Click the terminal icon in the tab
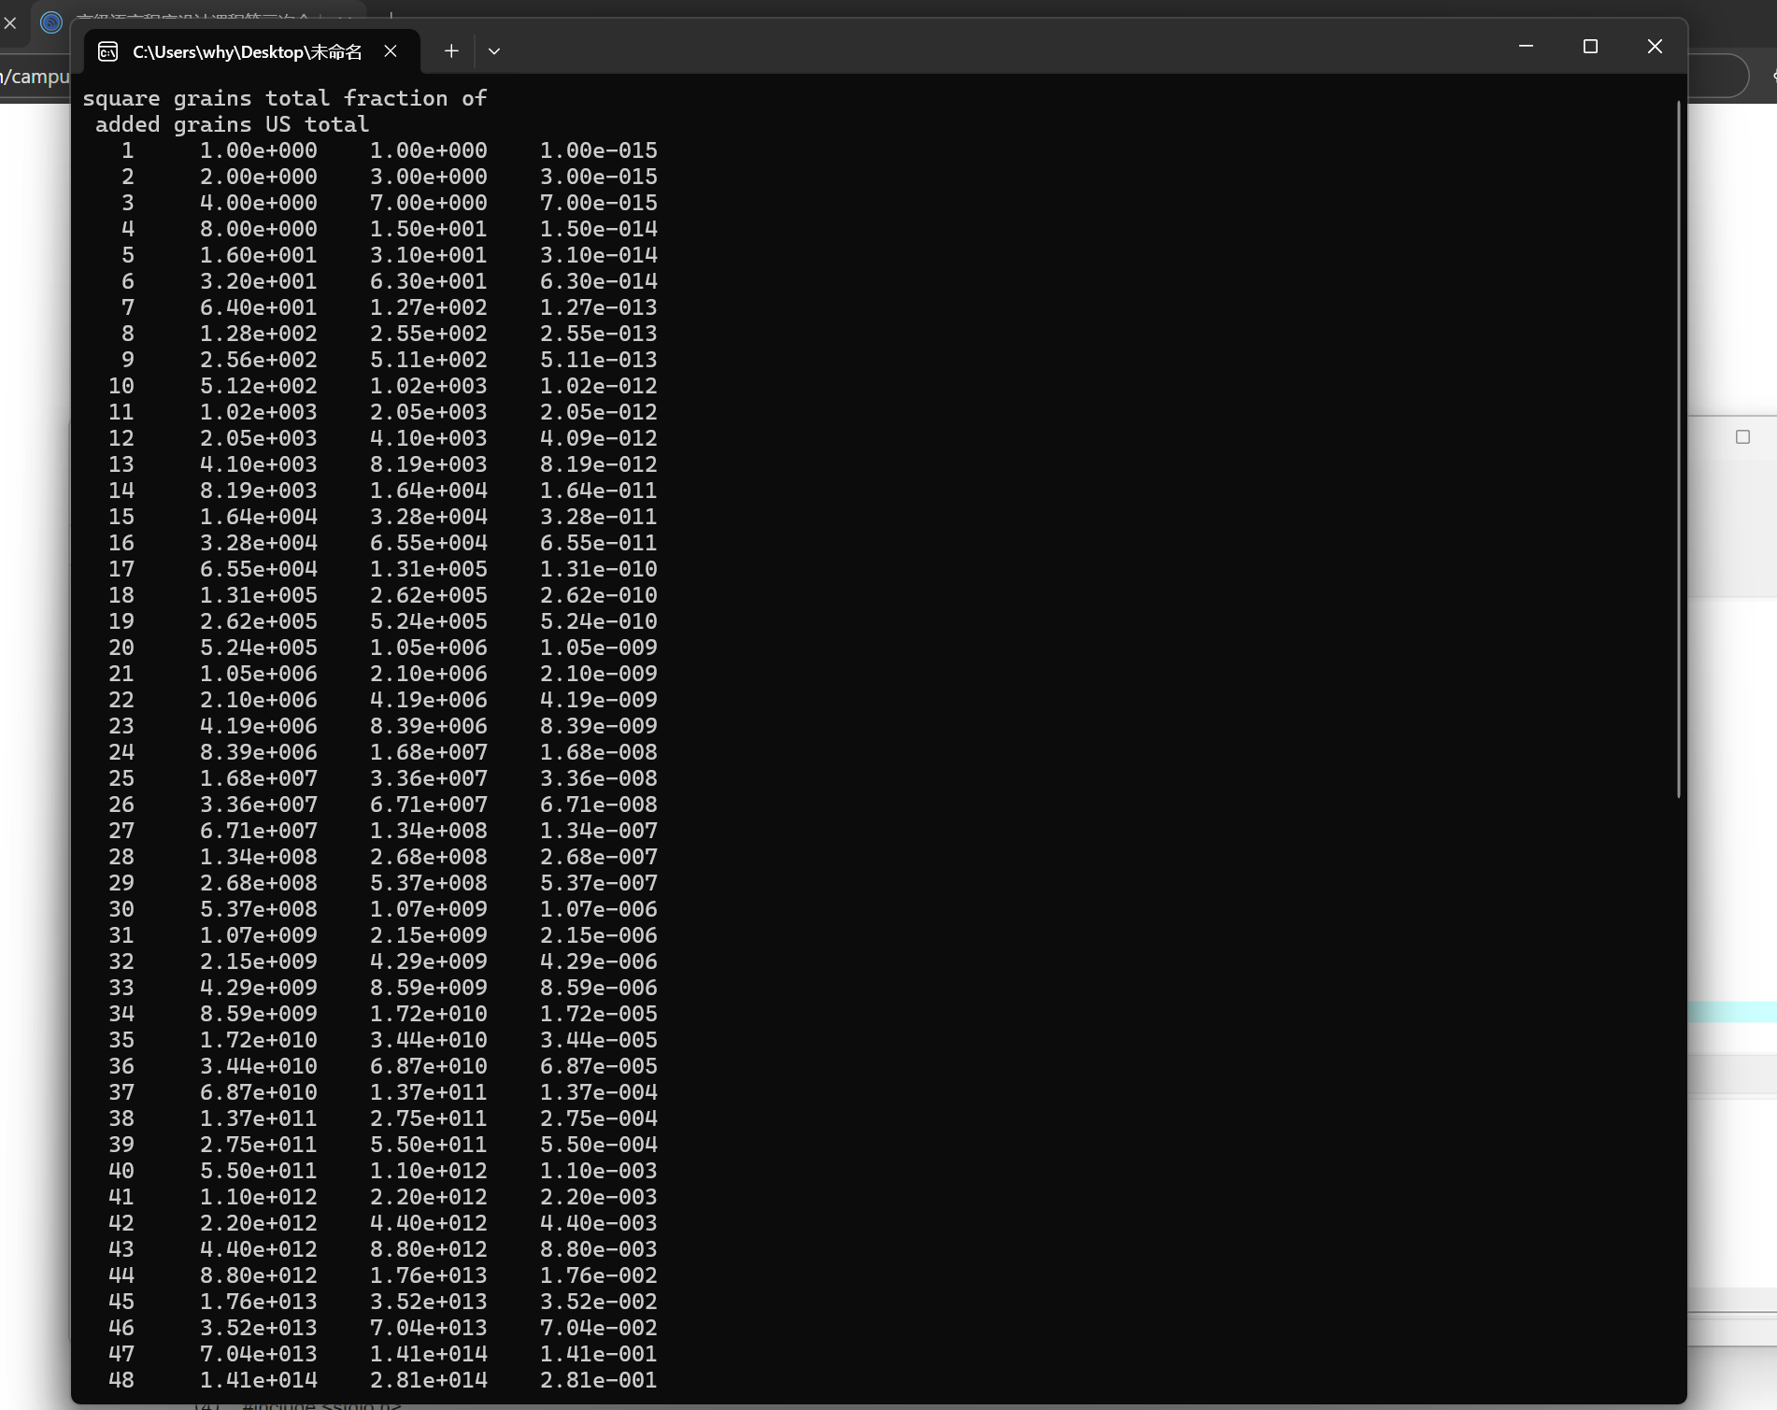 (x=108, y=51)
